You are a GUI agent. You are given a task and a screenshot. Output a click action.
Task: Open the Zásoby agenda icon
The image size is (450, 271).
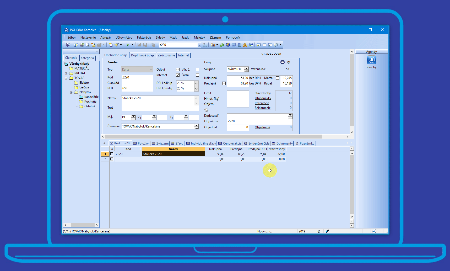tap(371, 60)
